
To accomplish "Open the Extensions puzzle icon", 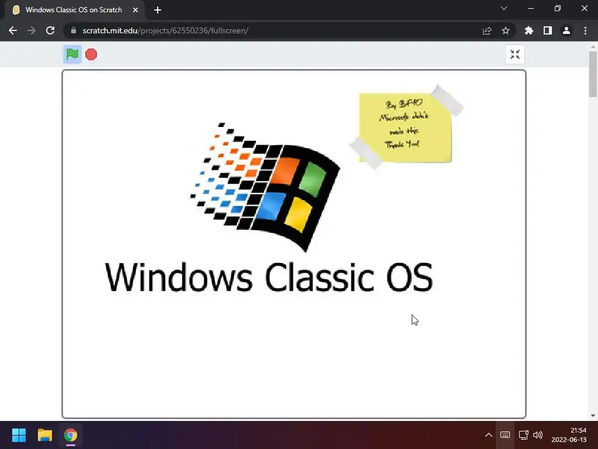I will click(x=529, y=30).
